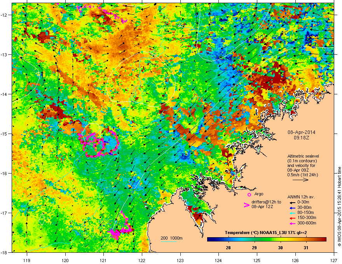Screen dimensions: 342x264
Task: Click the '0.5m/s (1kt 24h)' label
Action: point(302,175)
